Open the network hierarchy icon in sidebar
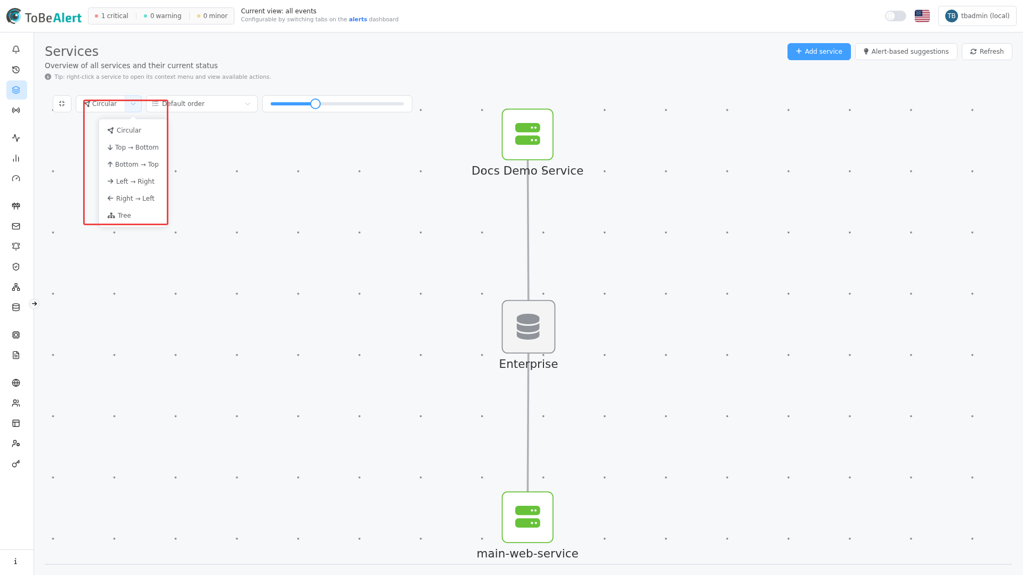The height and width of the screenshot is (575, 1023). 16,287
